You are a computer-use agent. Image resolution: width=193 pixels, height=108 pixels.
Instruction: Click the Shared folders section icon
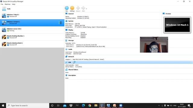(x=66, y=70)
